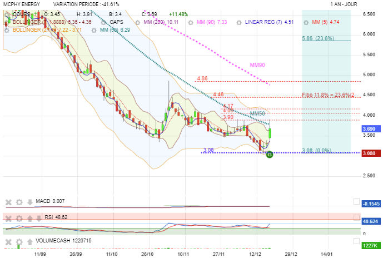Toggle checkbox in MACD panel
This screenshot has width=383, height=258.
356,201
